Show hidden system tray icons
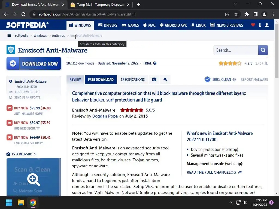 click(231, 202)
